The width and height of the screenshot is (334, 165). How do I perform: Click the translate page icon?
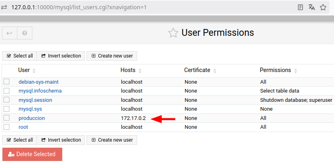click(x=312, y=7)
